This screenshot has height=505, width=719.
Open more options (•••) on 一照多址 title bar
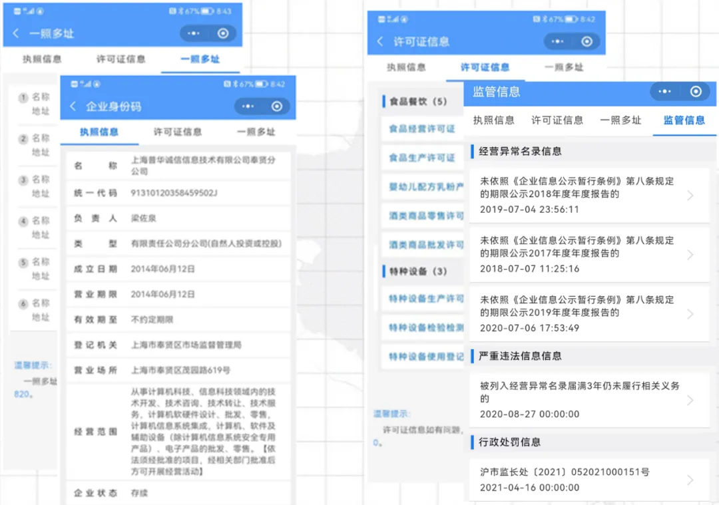[193, 33]
